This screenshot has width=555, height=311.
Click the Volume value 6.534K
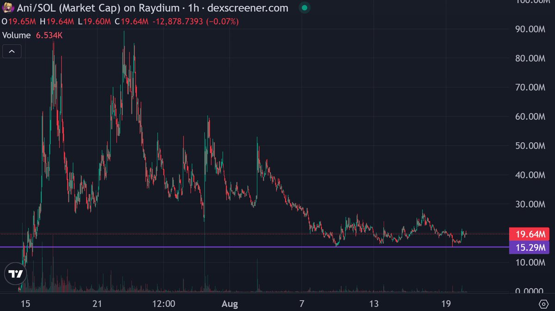click(49, 35)
